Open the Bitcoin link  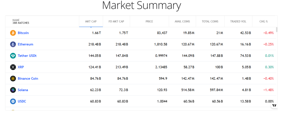(x=23, y=33)
